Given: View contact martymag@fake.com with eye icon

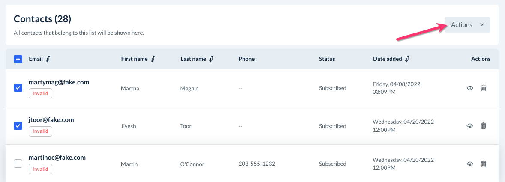Looking at the screenshot, I should pos(470,88).
